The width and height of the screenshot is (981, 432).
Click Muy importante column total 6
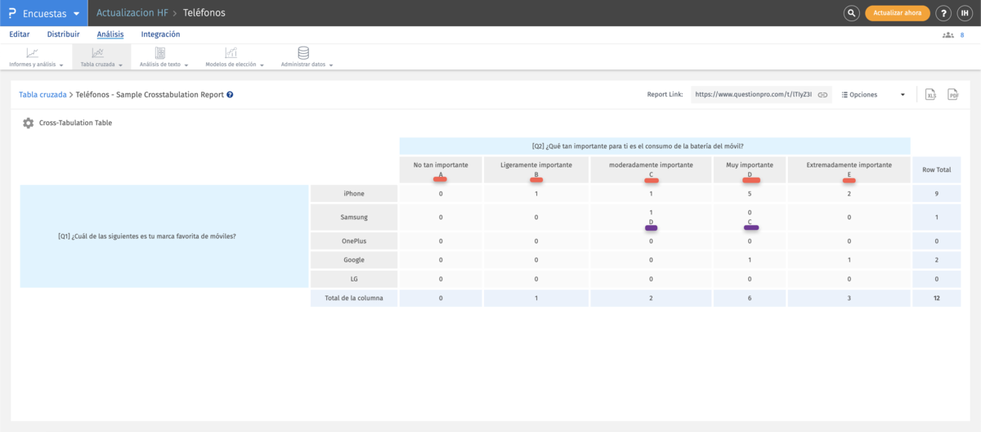pyautogui.click(x=750, y=298)
